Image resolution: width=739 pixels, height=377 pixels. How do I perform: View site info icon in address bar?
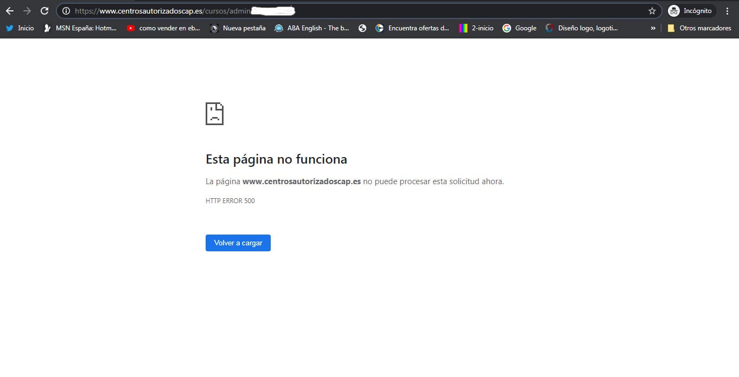click(66, 11)
